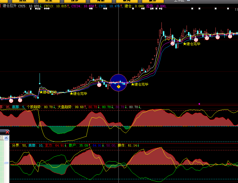238x183 pixels.
Task: Click the 主力: 64.91 reading
Action: pyautogui.click(x=55, y=145)
